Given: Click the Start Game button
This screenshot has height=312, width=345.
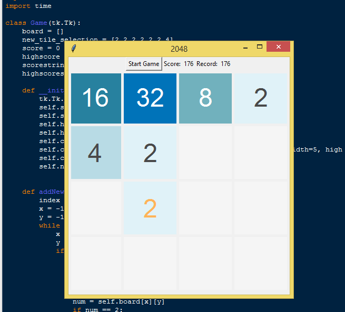Looking at the screenshot, I should click(x=144, y=64).
